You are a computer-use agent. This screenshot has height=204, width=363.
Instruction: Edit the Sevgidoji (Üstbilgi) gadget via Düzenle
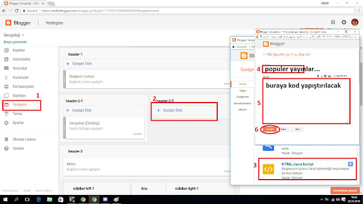(137, 134)
